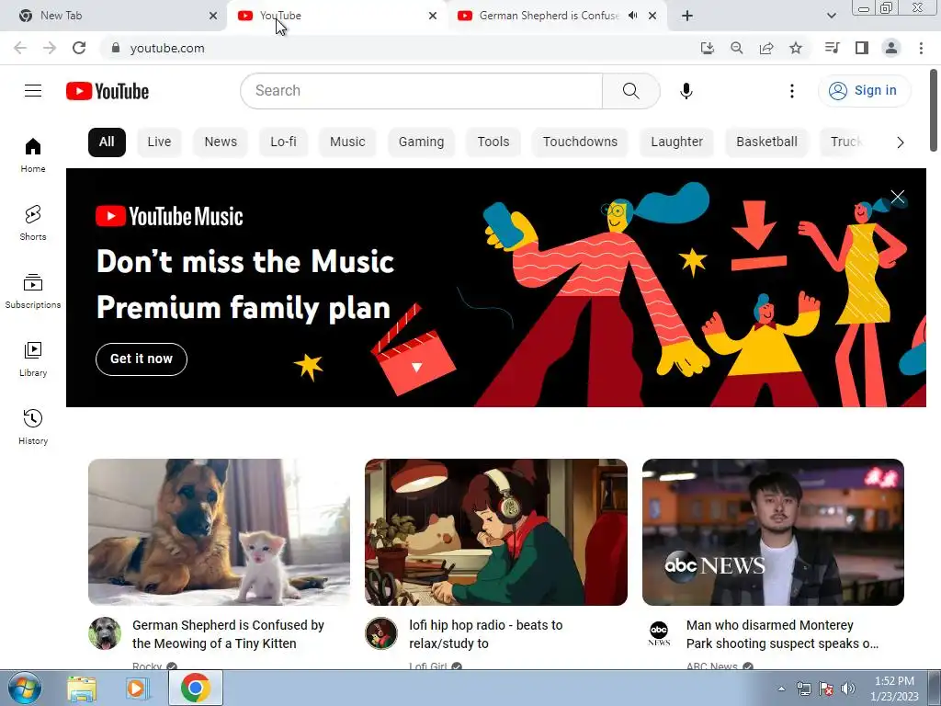Click Get it now button

pos(142,359)
